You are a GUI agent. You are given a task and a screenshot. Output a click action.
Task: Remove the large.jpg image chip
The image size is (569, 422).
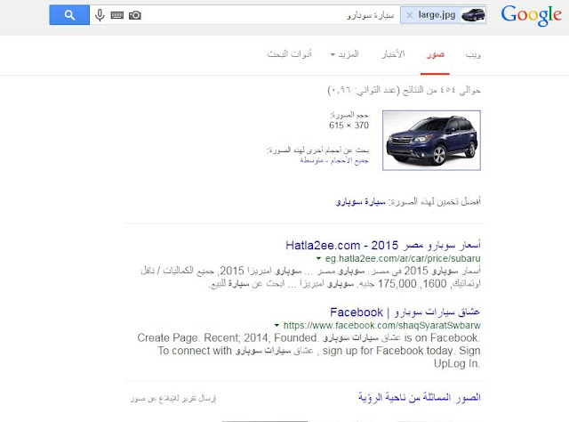pyautogui.click(x=410, y=15)
